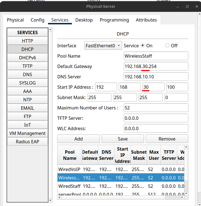Screen dimensions: 201x206
Task: Open the AAA service
Action: point(28,91)
